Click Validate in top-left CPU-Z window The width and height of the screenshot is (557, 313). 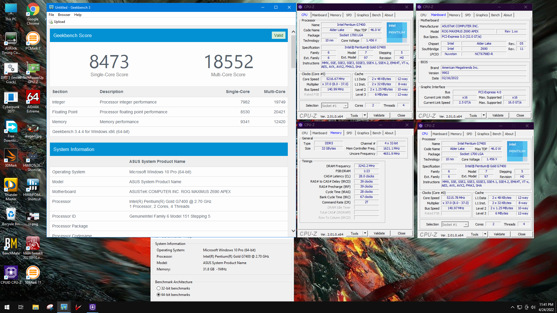(x=379, y=115)
